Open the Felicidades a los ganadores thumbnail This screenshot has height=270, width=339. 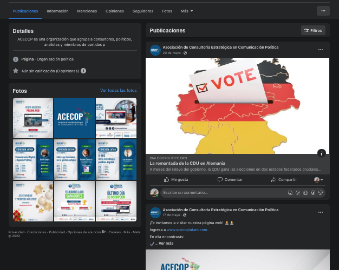[x=74, y=201]
